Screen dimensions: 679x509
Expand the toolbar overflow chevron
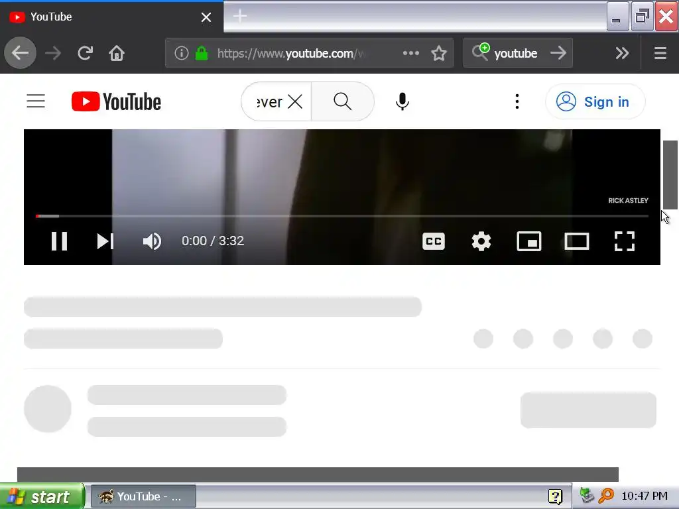622,53
